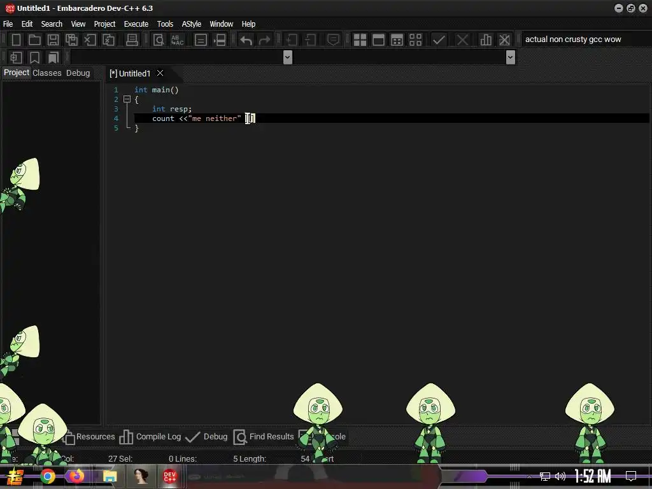652x489 pixels.
Task: Open the bottom Debug panel tab
Action: (x=207, y=437)
